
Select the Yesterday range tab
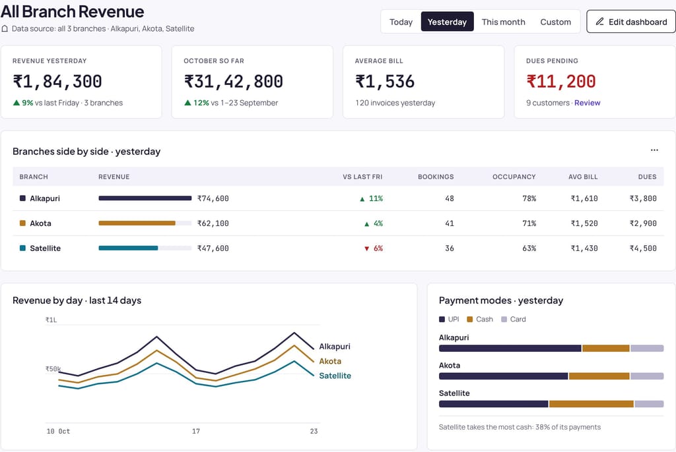coord(447,22)
